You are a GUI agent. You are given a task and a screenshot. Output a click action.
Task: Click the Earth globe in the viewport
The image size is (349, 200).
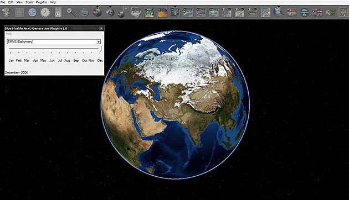(x=176, y=105)
